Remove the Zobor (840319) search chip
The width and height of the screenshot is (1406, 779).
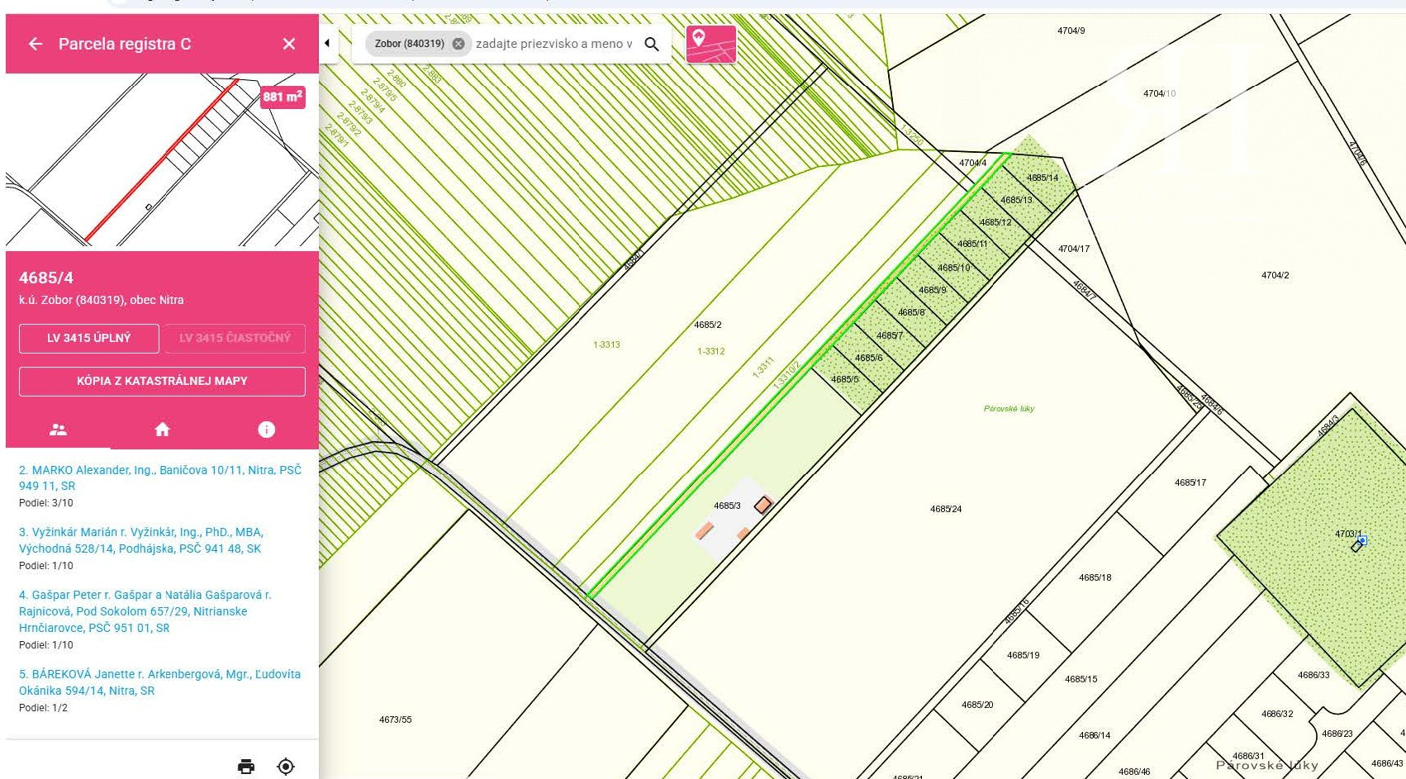[458, 44]
